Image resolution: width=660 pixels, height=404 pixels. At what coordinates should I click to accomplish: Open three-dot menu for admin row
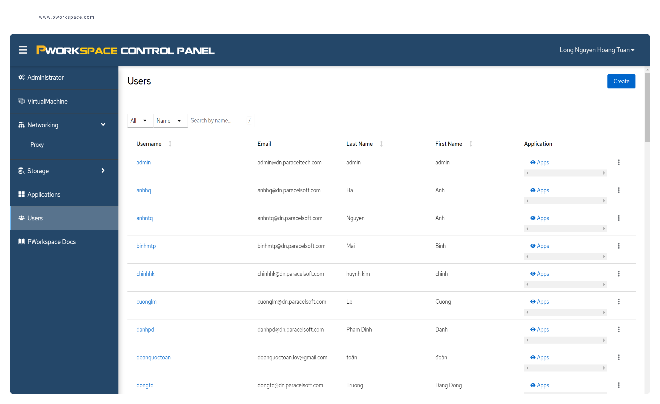tap(619, 162)
